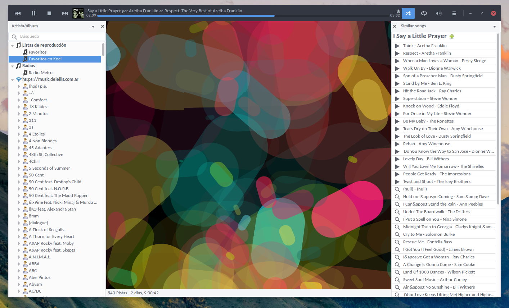This screenshot has height=308, width=509.
Task: Play Respect - Aretha Franklin
Action: [x=397, y=53]
